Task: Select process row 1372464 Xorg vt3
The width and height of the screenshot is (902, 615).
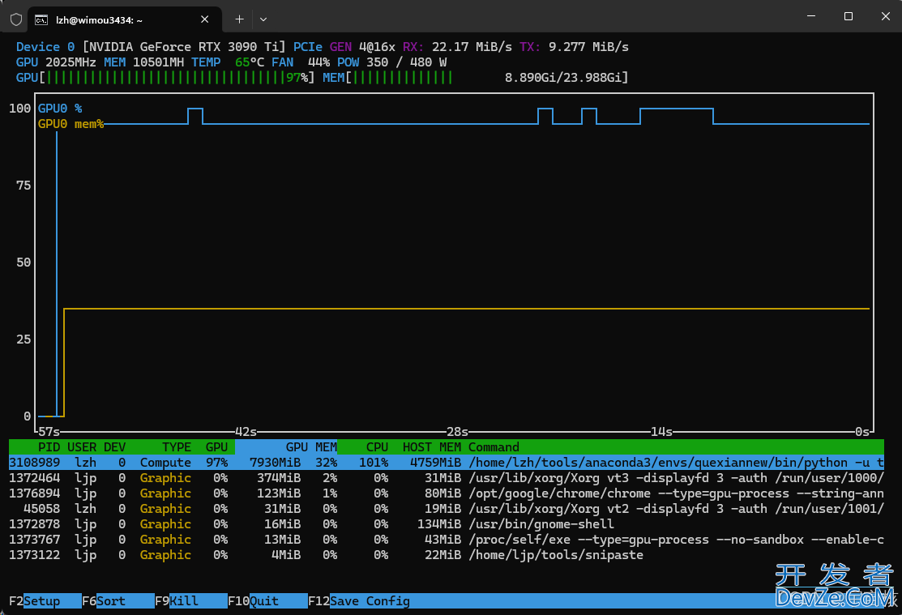Action: 447,478
